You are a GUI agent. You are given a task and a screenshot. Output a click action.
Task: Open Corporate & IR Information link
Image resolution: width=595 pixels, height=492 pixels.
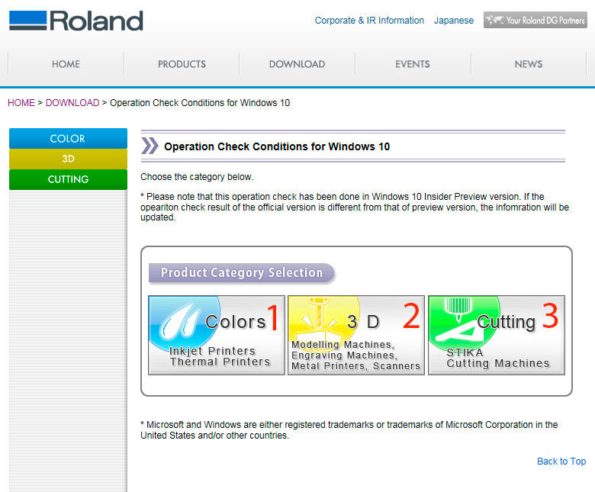pos(369,21)
